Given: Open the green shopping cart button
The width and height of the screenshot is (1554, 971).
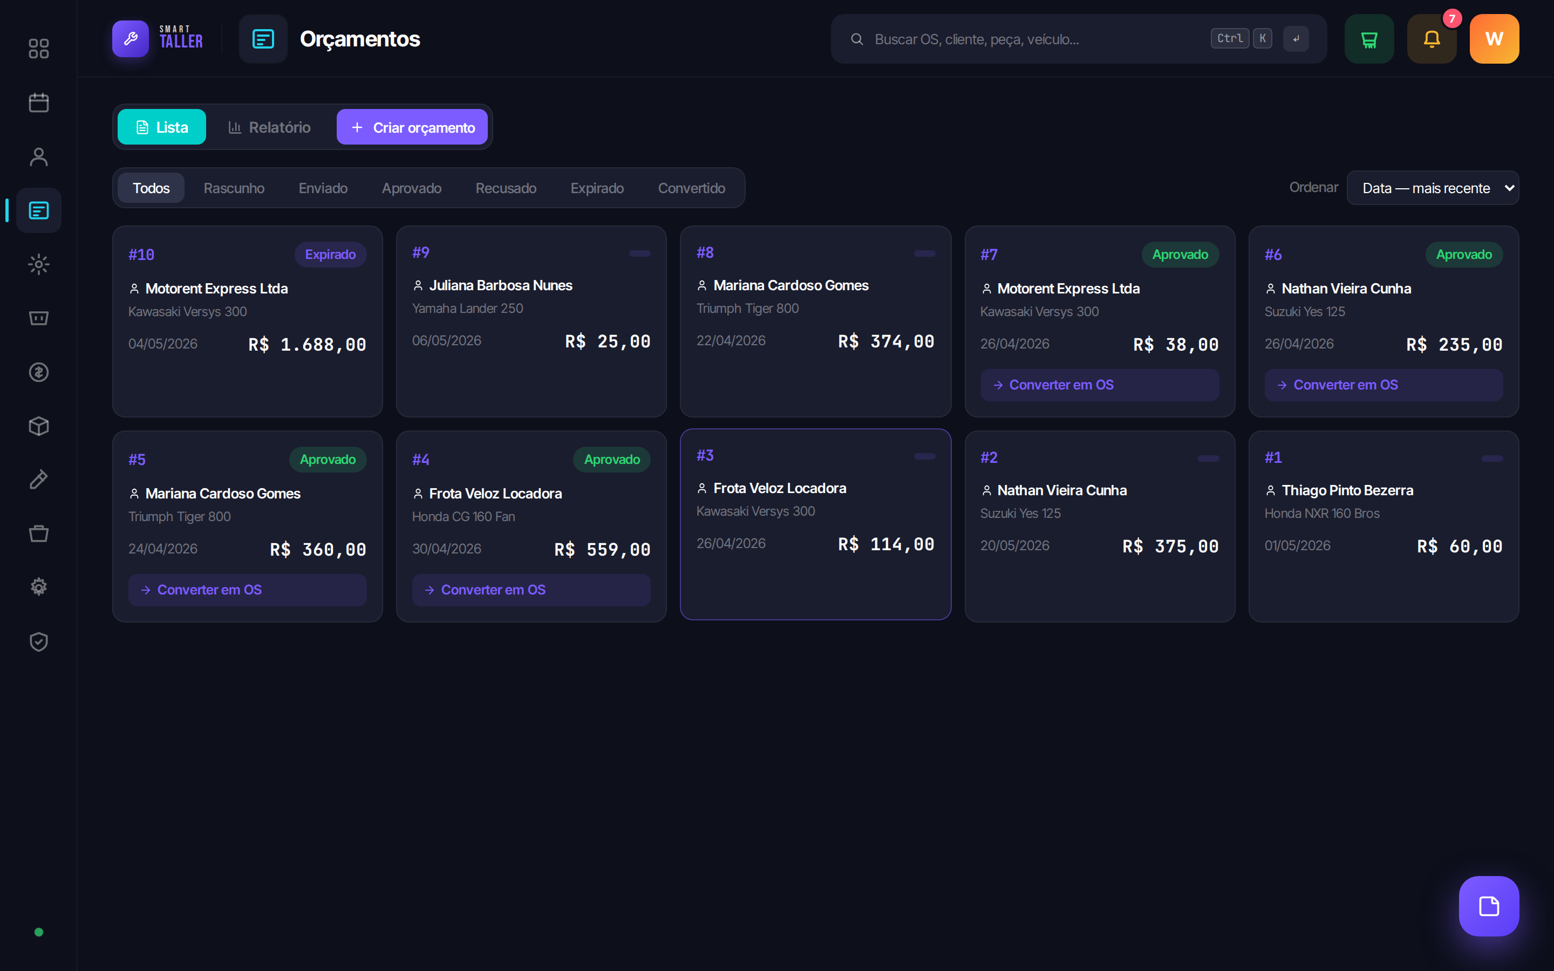Looking at the screenshot, I should [x=1369, y=38].
